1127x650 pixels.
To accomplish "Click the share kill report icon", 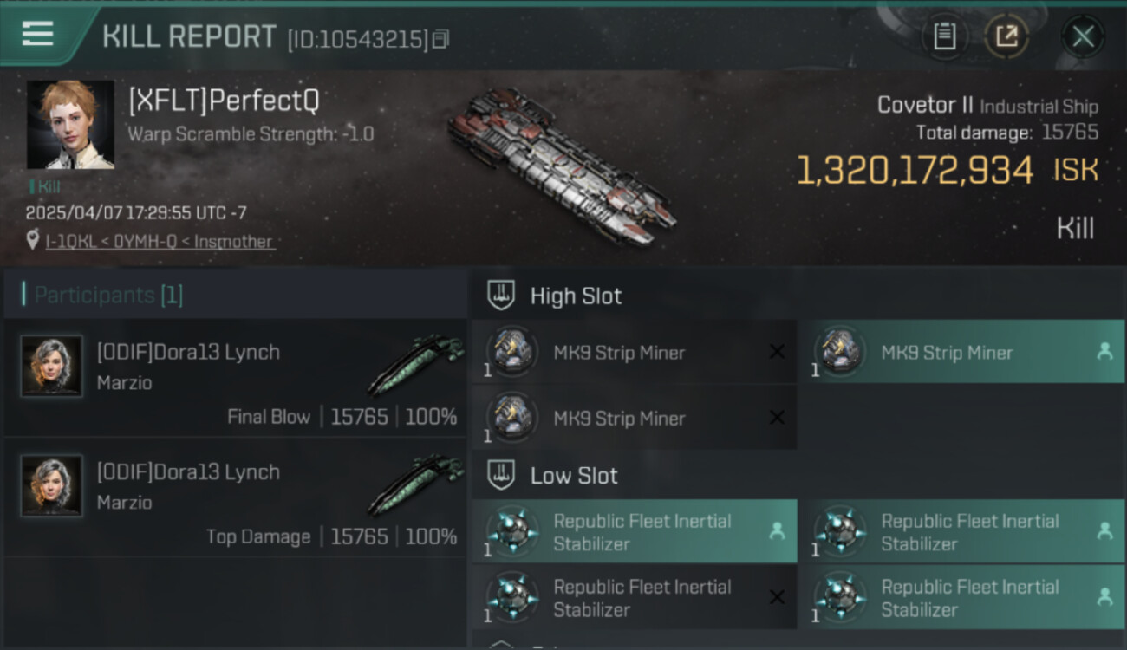I will coord(1006,36).
